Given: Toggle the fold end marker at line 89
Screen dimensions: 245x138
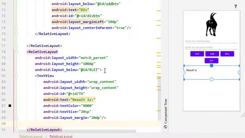Looking at the screenshot, I should point(16,118).
